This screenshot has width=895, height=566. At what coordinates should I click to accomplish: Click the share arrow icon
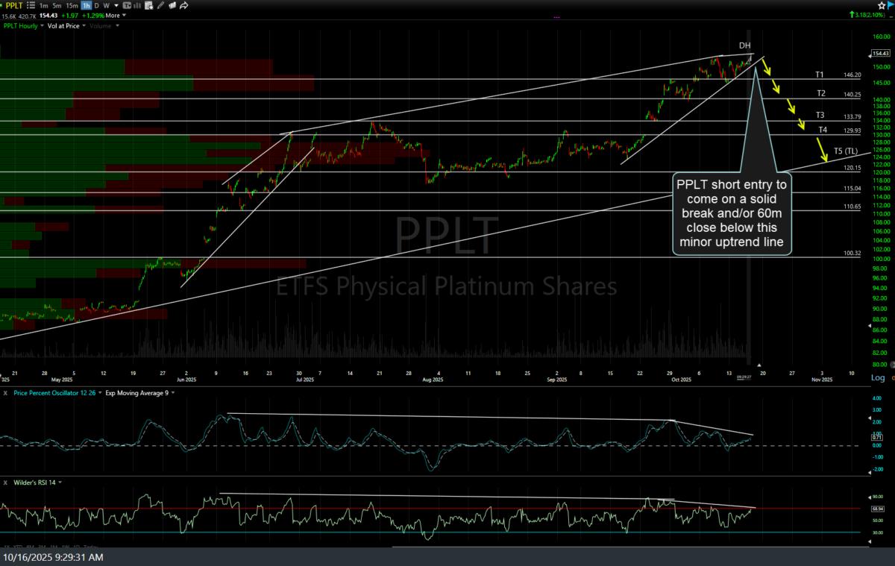coord(183,5)
